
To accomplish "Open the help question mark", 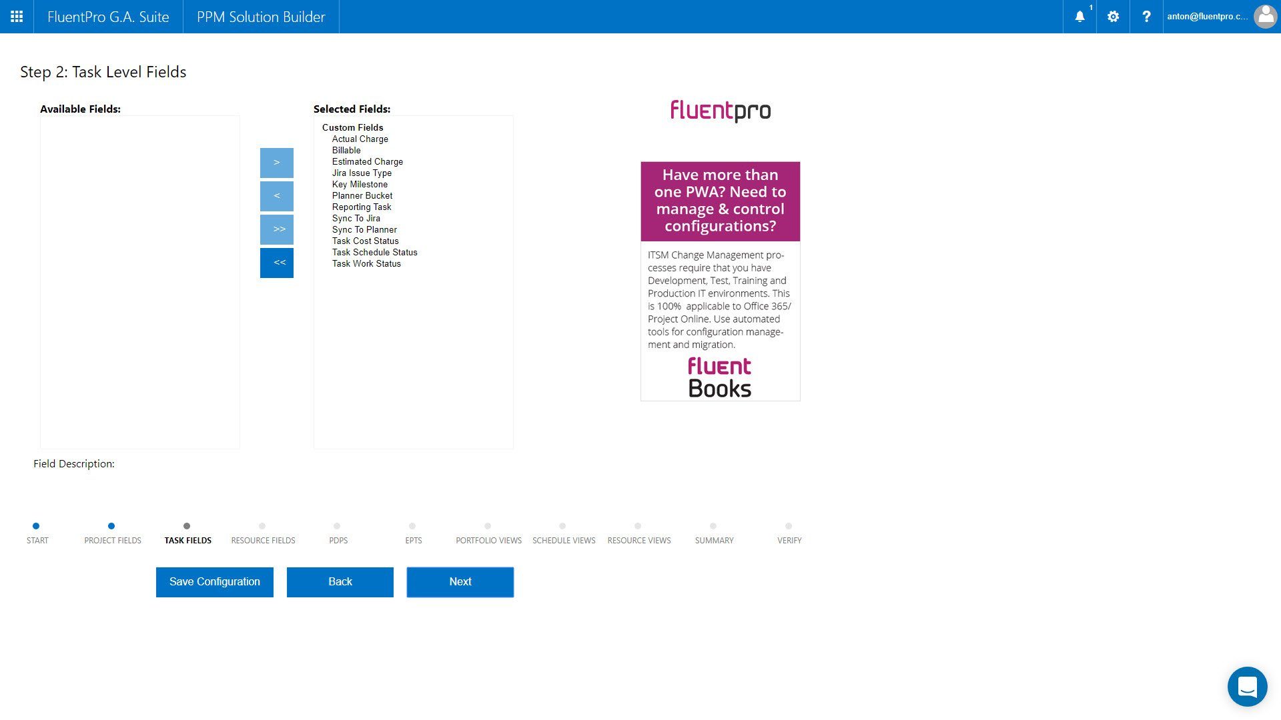I will click(1146, 17).
